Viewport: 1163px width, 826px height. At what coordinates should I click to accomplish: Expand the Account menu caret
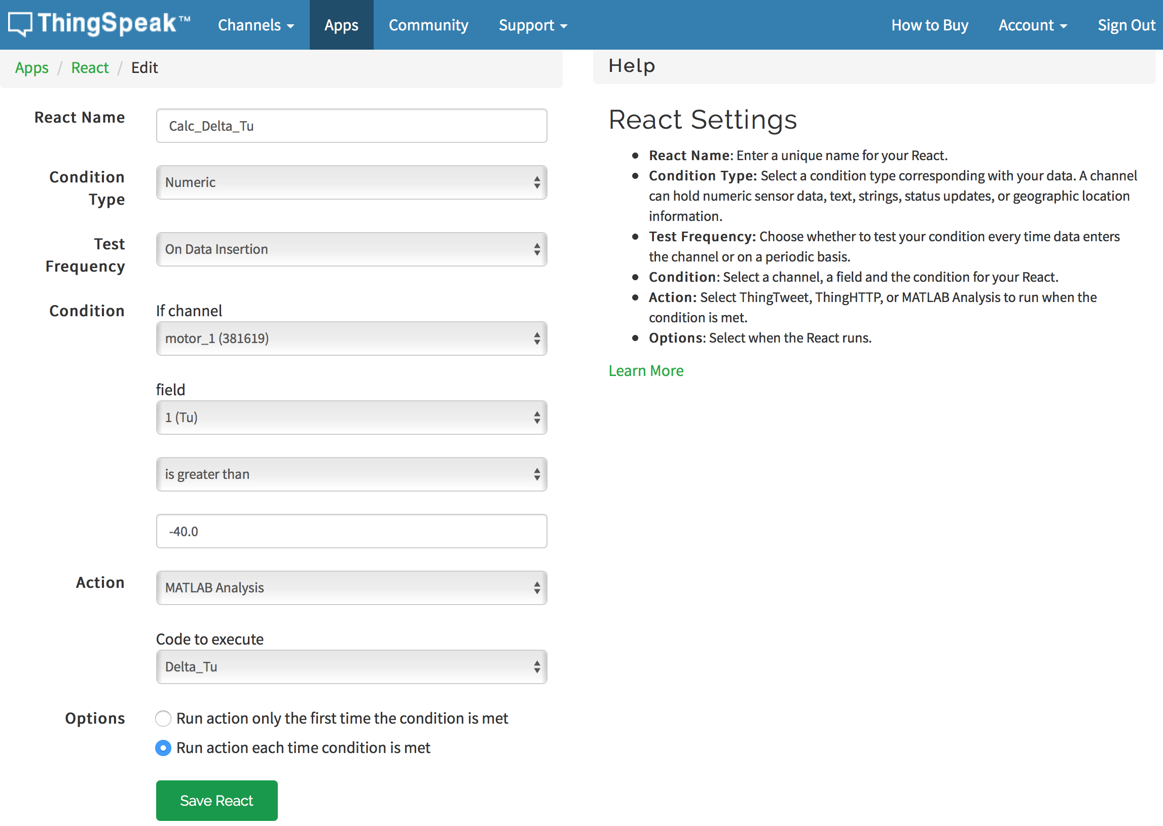pyautogui.click(x=1063, y=26)
